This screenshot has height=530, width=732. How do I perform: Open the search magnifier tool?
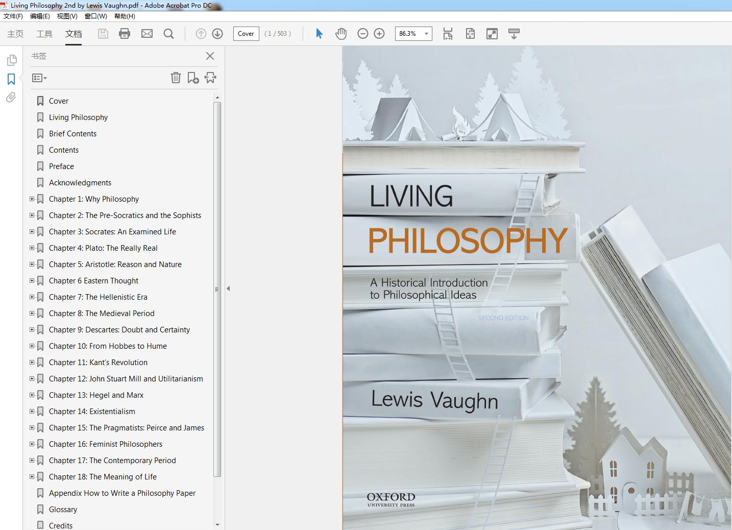coord(168,34)
